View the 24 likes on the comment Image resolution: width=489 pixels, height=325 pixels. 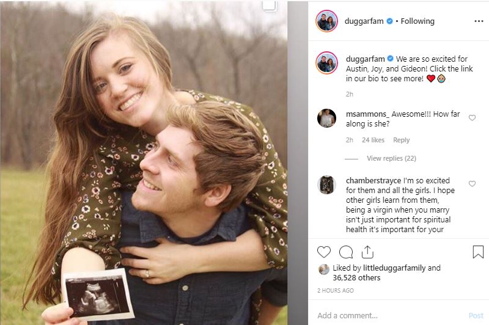[373, 140]
